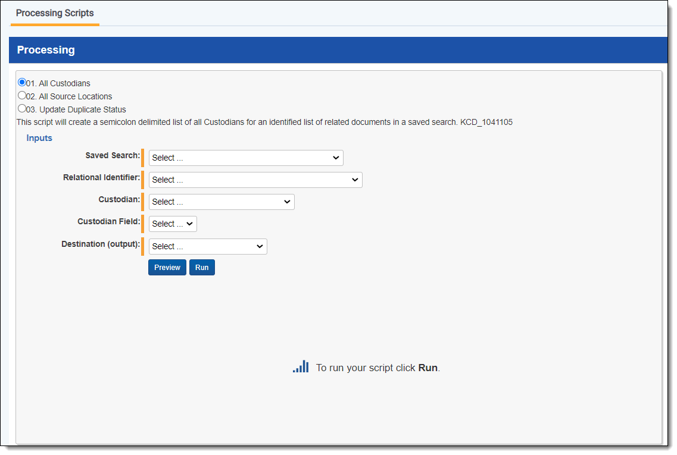Click the Destination (output) label
The image size is (677, 455).
[101, 244]
